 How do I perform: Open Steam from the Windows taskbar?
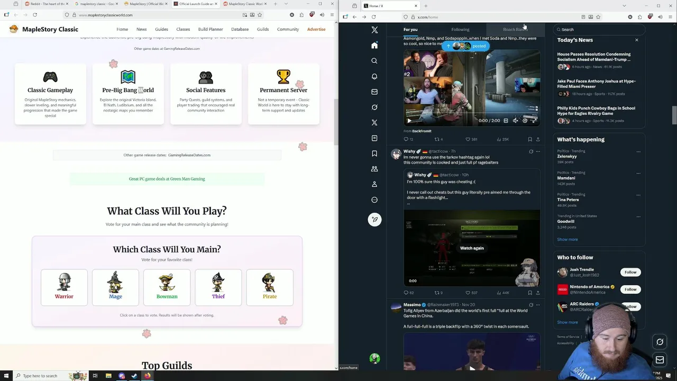(x=134, y=376)
